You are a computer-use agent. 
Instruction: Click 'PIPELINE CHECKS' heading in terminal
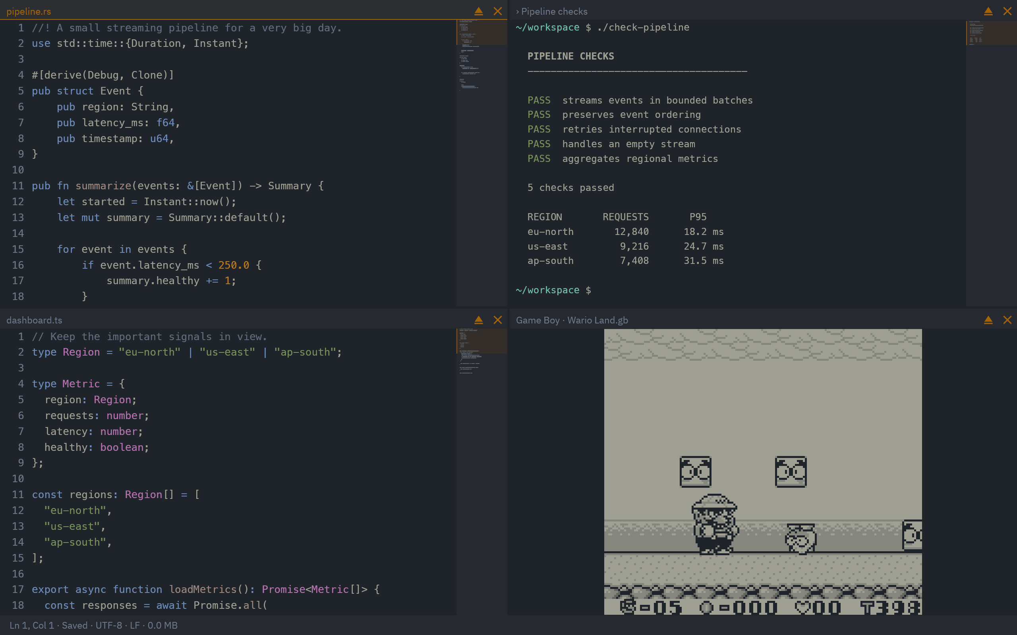(571, 56)
